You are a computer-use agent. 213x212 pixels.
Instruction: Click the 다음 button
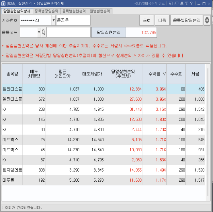click(x=162, y=20)
